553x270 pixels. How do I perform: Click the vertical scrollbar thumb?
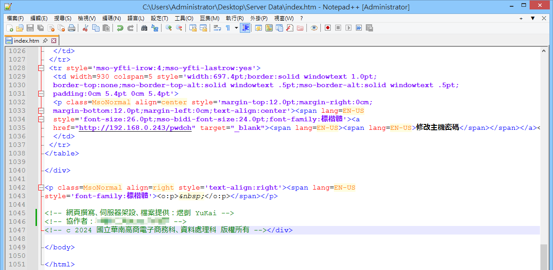click(x=544, y=256)
